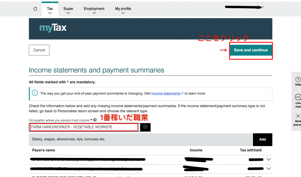Click the myTax logo in the banner

coord(53,28)
